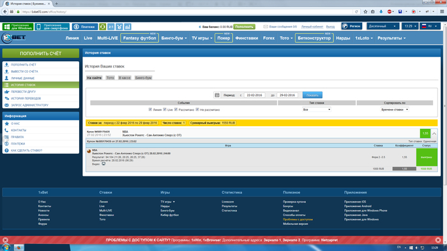The height and width of the screenshot is (251, 447).
Task: Toggle the Линия checkbox
Action: 150,110
